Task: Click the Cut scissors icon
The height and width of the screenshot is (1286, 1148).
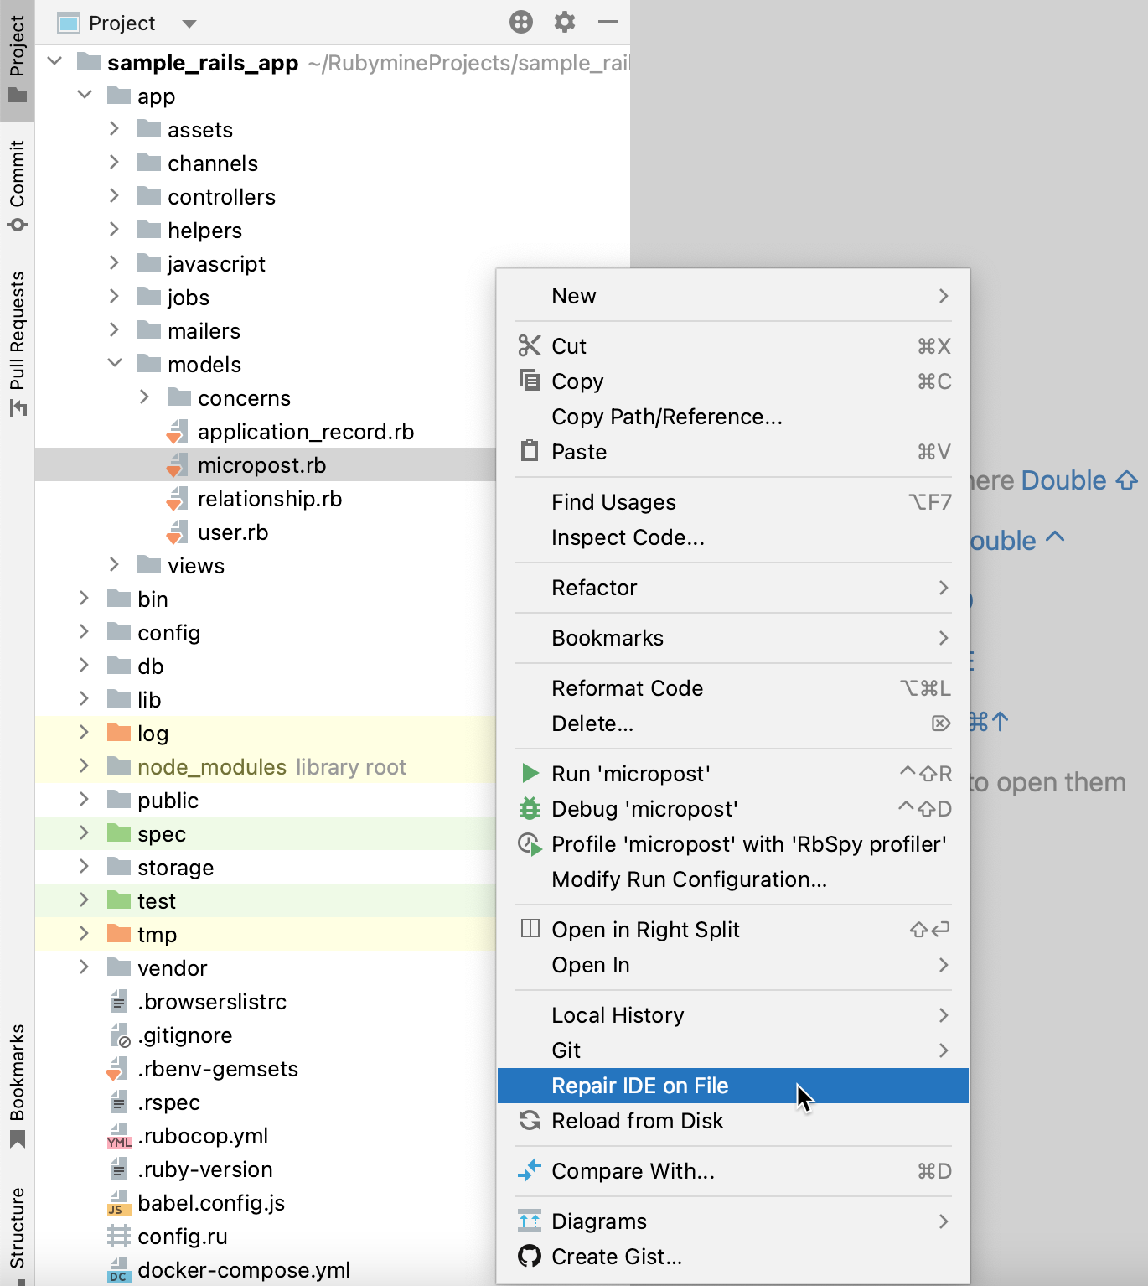Action: point(530,345)
